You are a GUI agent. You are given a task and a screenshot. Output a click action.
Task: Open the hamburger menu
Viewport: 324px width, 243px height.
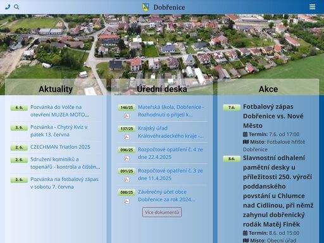click(x=313, y=7)
